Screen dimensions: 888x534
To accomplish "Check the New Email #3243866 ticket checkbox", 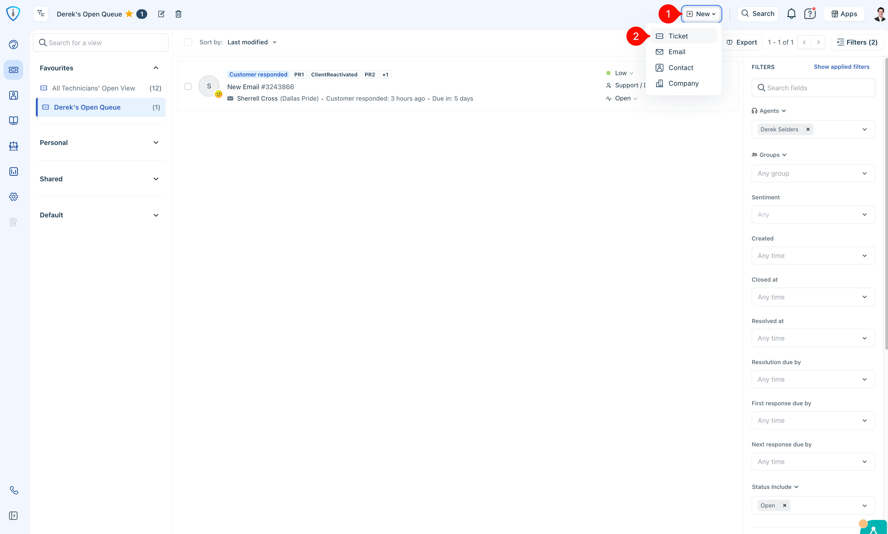I will click(x=188, y=86).
